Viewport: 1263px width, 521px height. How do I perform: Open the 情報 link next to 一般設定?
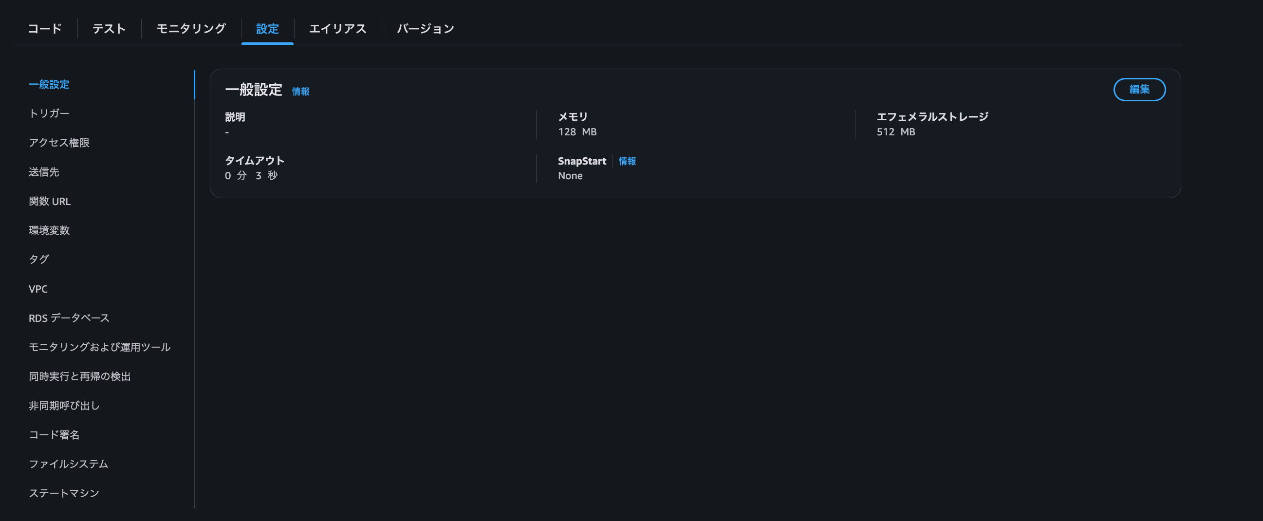pos(300,91)
